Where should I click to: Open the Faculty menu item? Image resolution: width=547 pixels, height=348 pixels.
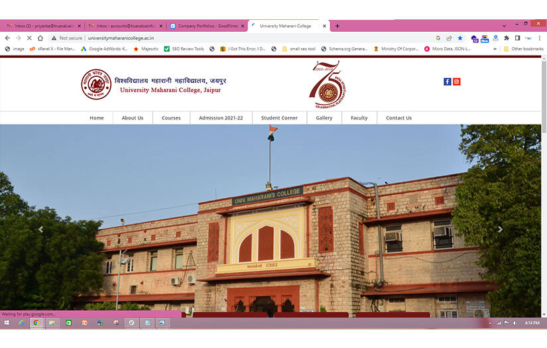pyautogui.click(x=359, y=118)
